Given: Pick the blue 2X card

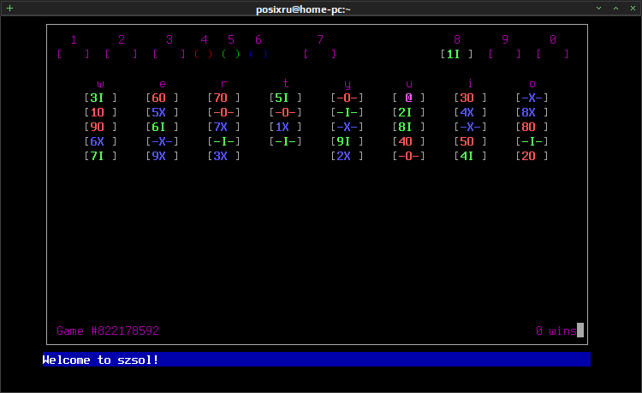Looking at the screenshot, I should [348, 156].
